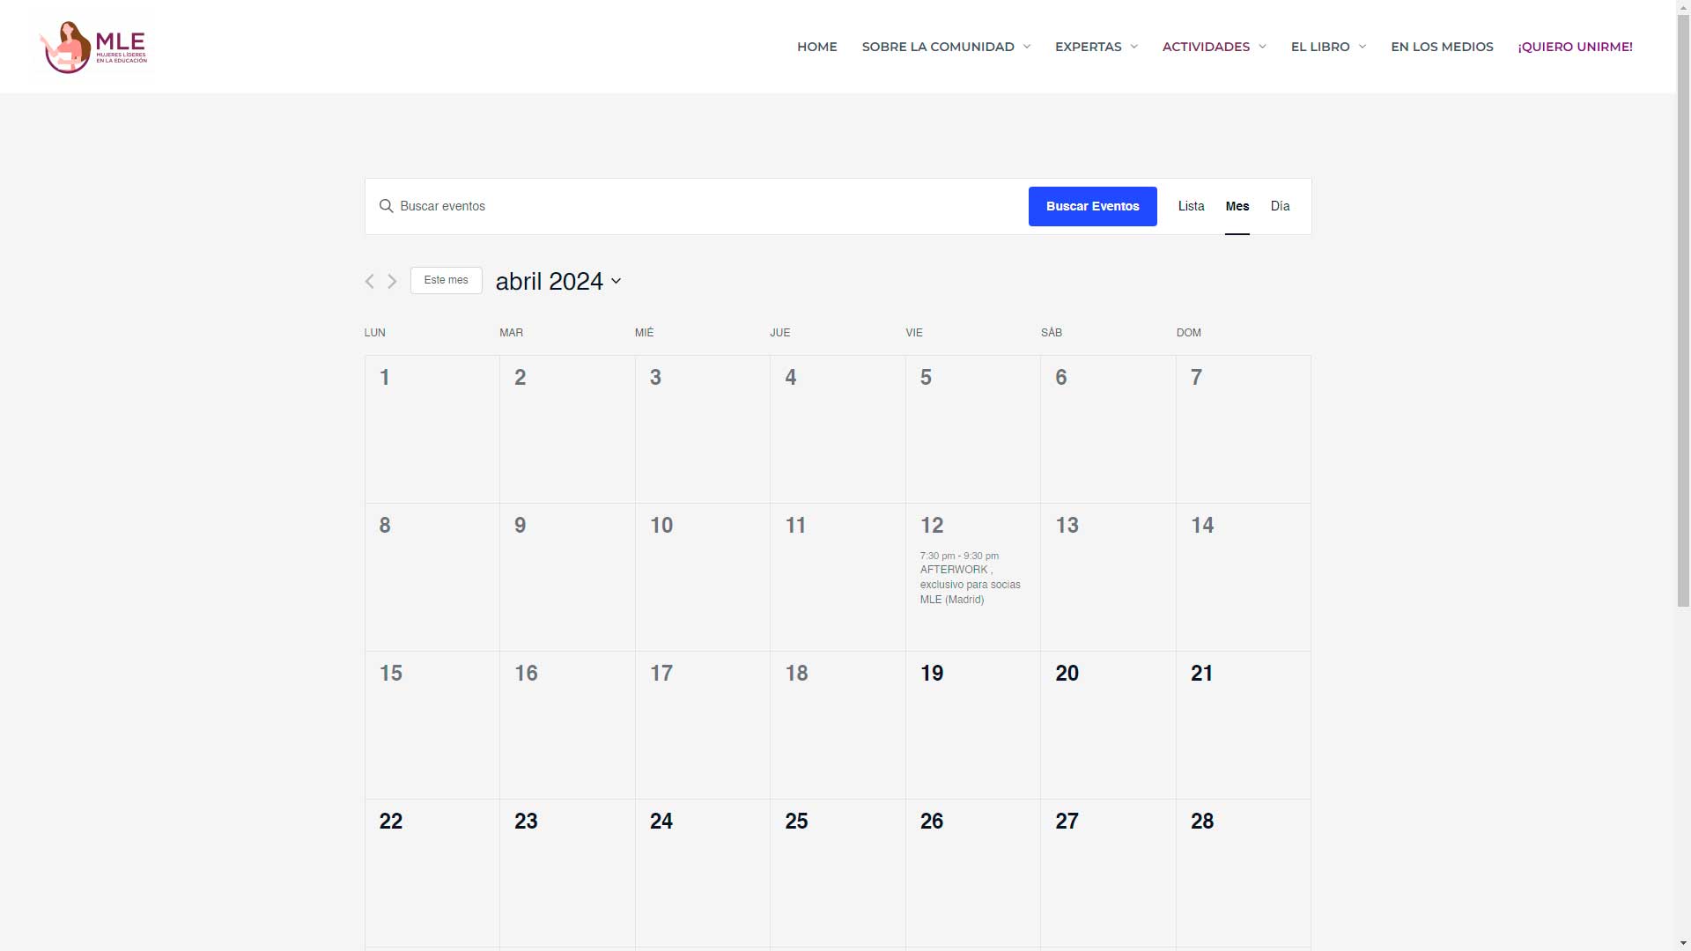Expand SOBRE LA COMUNIDAD chevron
The image size is (1691, 951).
point(1027,47)
